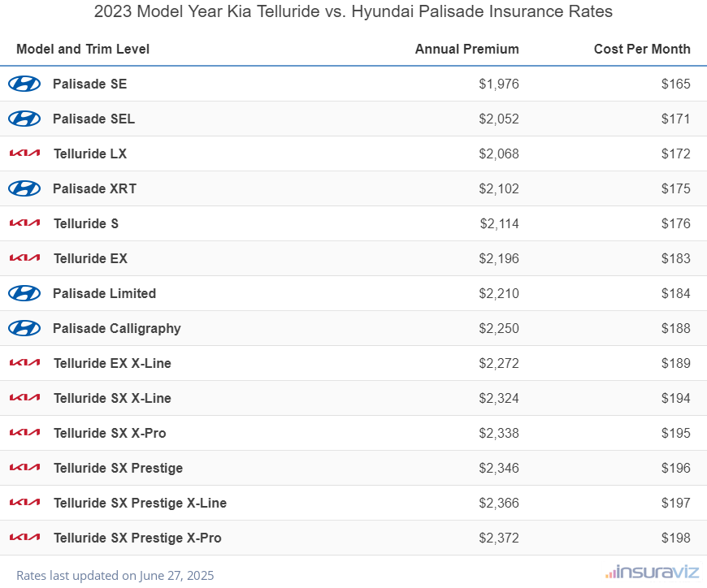Click the Model and Trim Level column header
This screenshot has height=588, width=707.
point(83,49)
